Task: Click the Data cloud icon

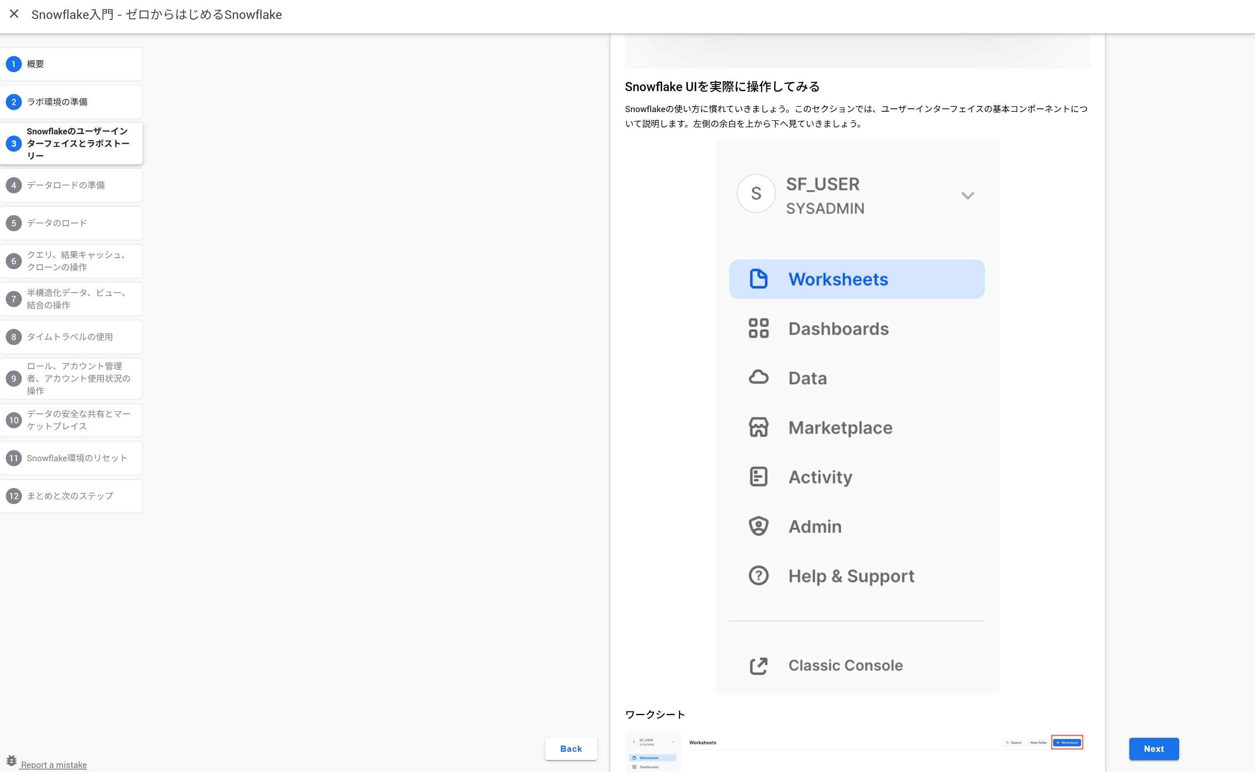Action: coord(758,377)
